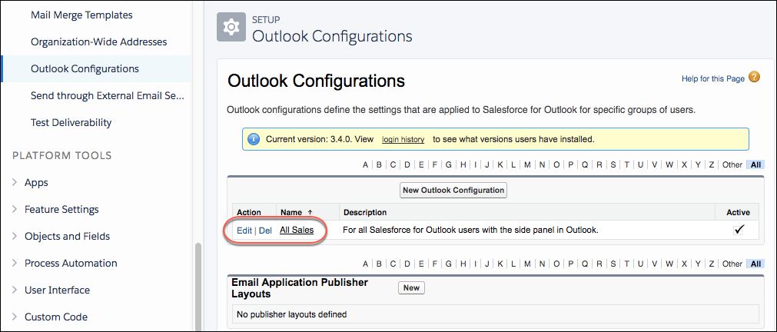Open the All Sales configuration link
The height and width of the screenshot is (332, 777).
297,230
